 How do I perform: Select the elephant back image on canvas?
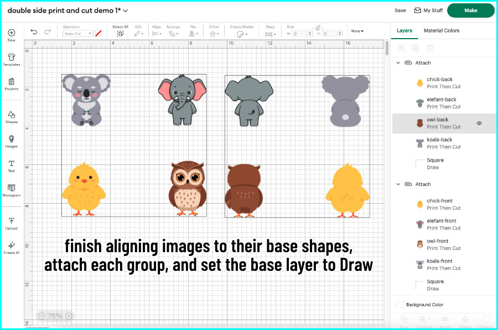249,100
